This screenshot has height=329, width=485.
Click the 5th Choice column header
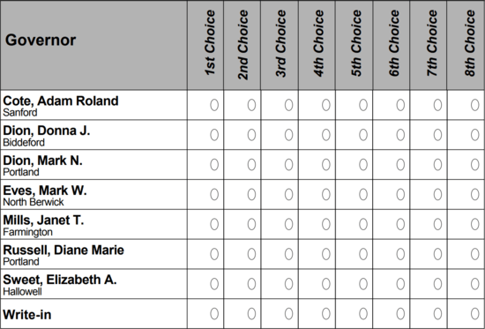(x=356, y=42)
